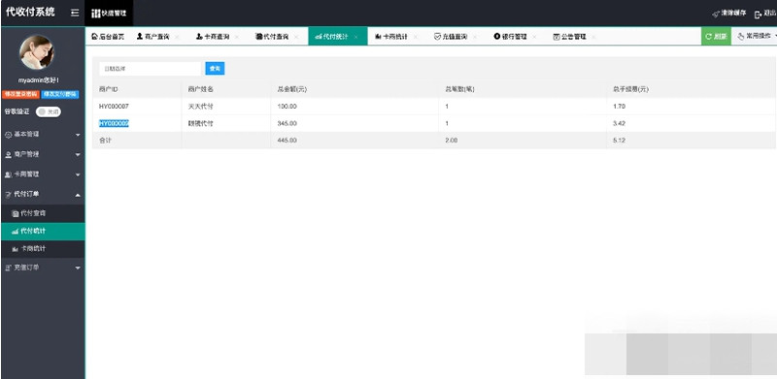Expand 商户管理 in the sidebar
The width and height of the screenshot is (777, 379).
click(43, 154)
